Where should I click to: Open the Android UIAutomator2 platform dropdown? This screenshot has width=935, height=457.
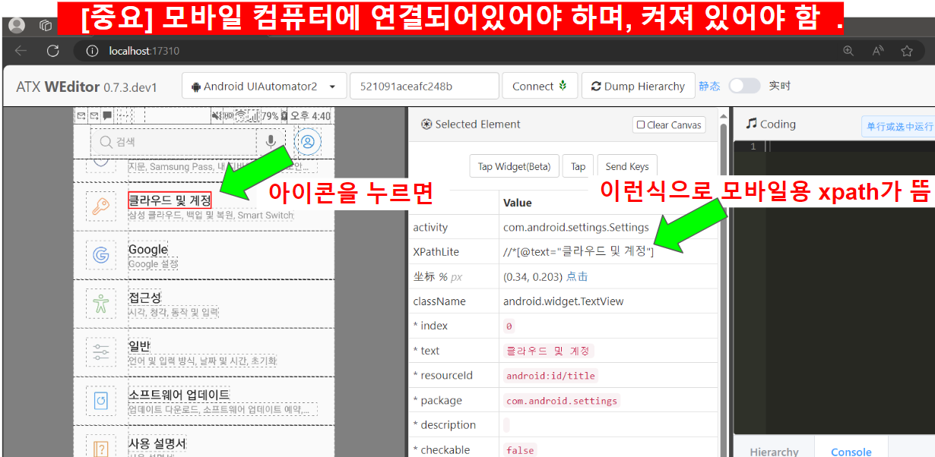pos(264,86)
